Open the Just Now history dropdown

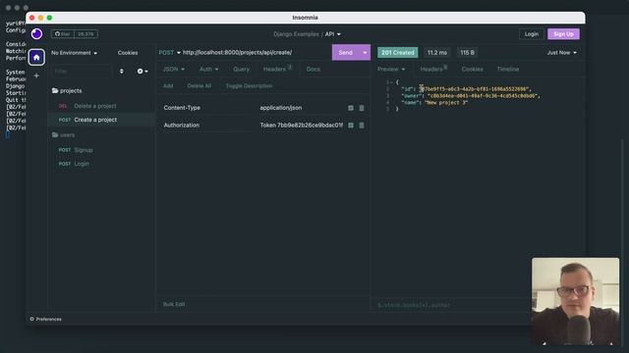pyautogui.click(x=562, y=52)
